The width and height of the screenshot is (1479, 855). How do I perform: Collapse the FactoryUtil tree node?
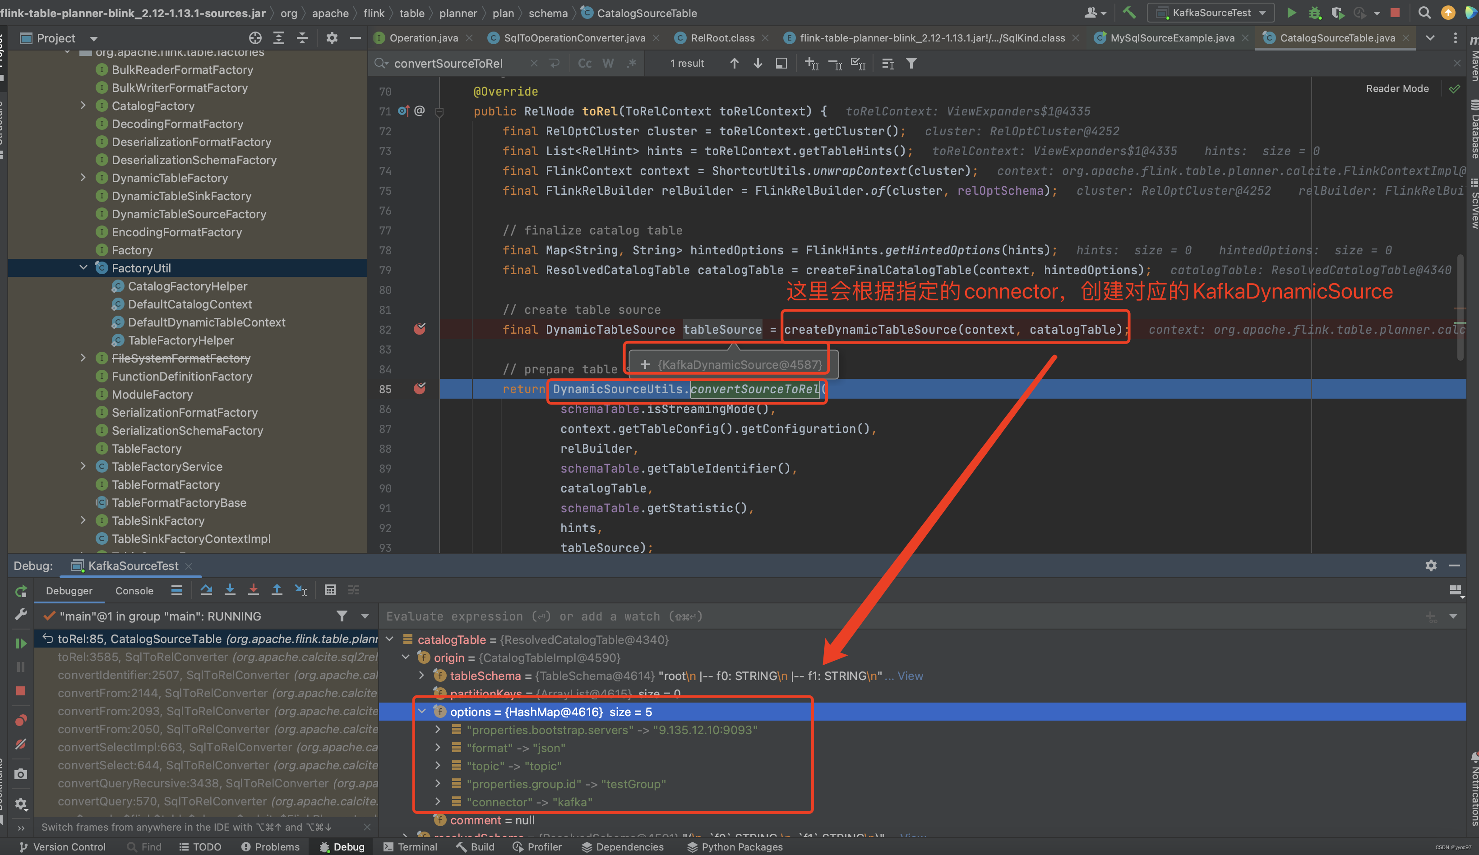point(83,268)
